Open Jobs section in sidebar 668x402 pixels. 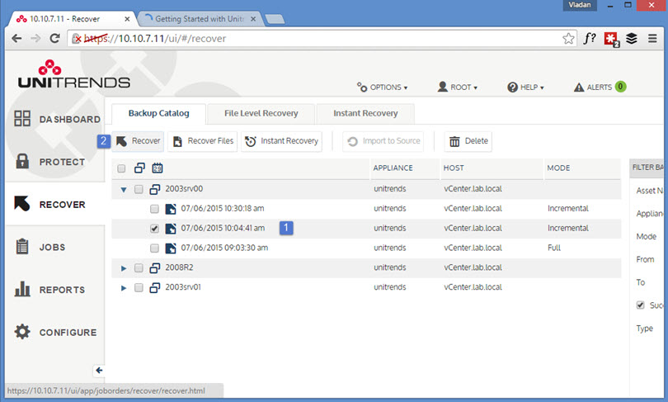coord(40,248)
